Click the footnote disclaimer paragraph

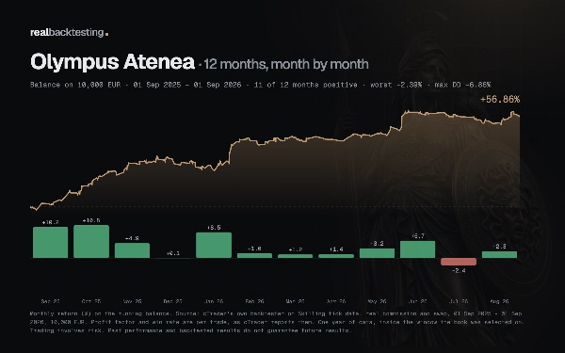pyautogui.click(x=277, y=322)
